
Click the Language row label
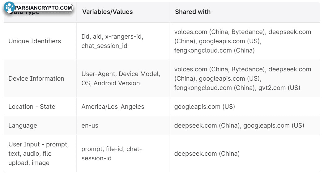(23, 125)
